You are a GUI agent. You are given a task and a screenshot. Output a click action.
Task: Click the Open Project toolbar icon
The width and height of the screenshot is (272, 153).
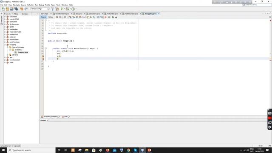tap(12, 9)
